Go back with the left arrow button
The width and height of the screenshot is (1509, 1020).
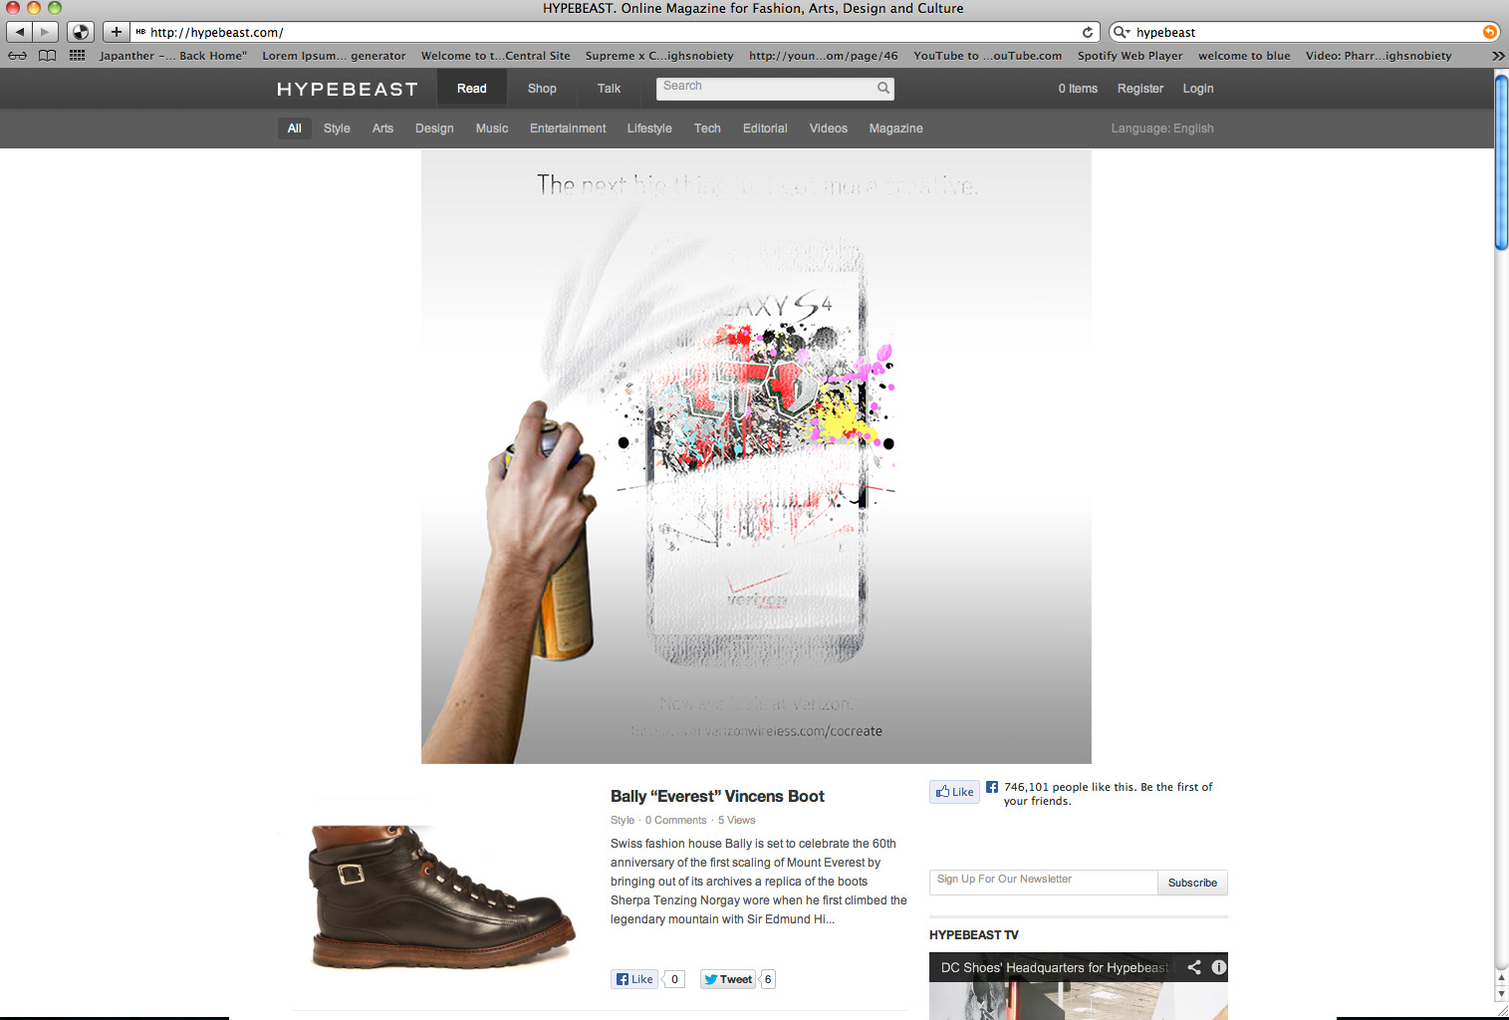[20, 32]
